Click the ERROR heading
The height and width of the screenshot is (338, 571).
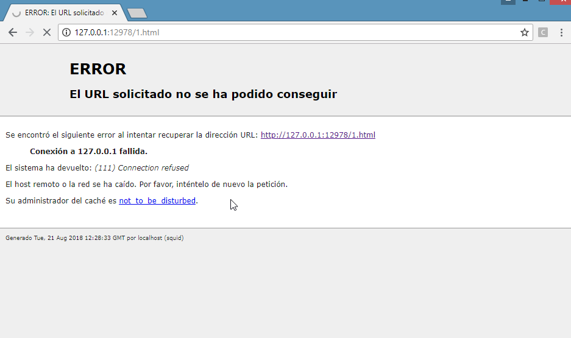tap(98, 69)
